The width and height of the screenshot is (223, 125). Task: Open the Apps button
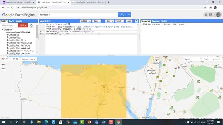pyautogui.click(x=129, y=21)
